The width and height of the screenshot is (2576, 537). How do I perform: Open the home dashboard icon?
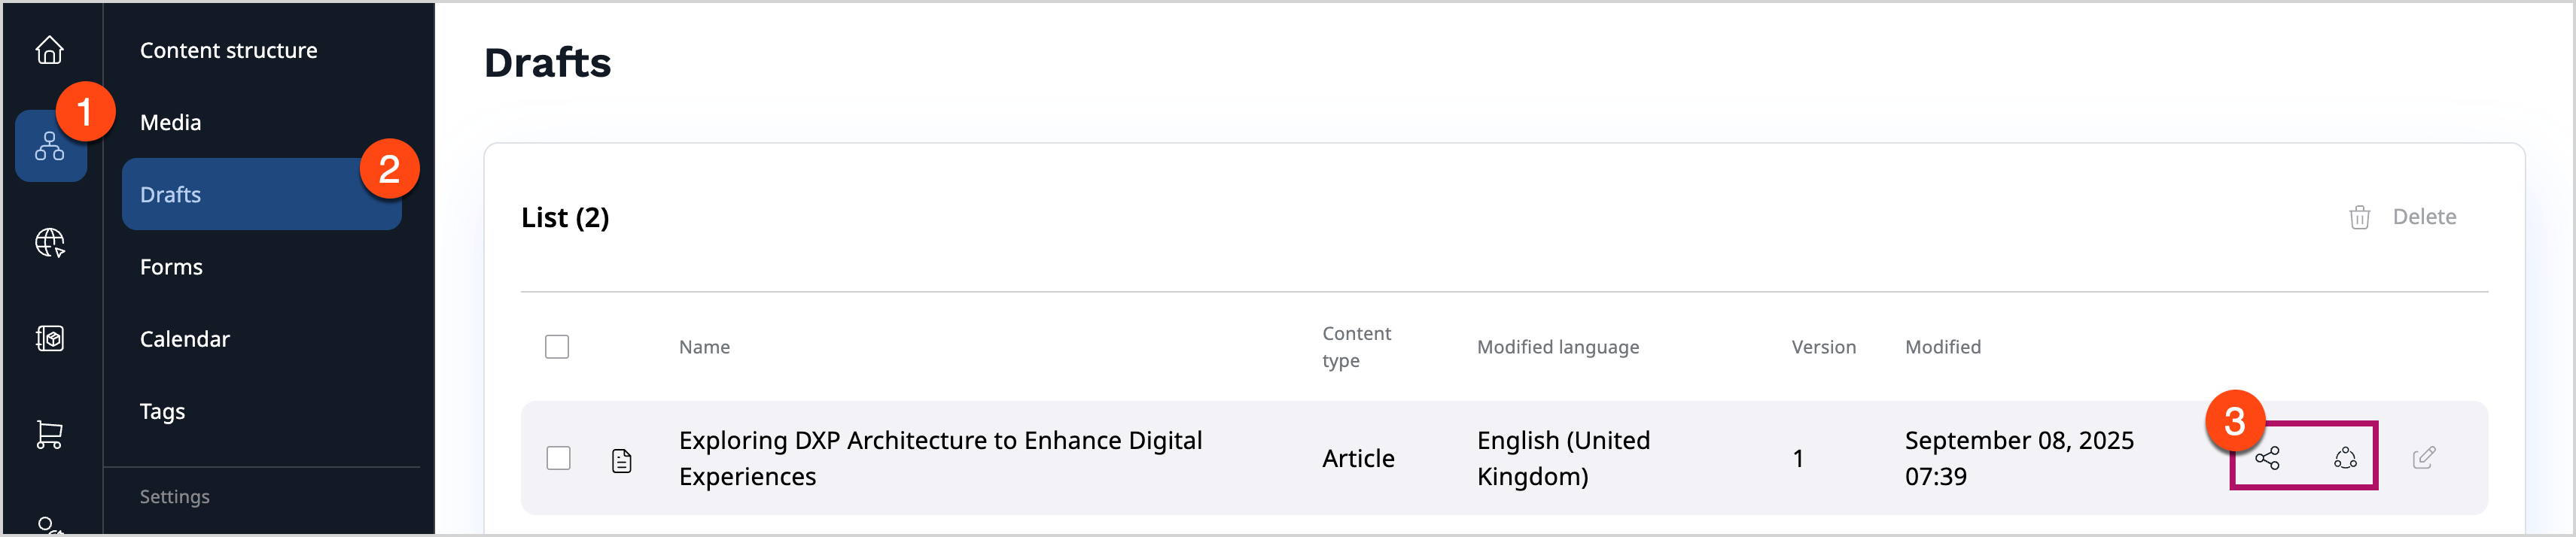pyautogui.click(x=50, y=50)
